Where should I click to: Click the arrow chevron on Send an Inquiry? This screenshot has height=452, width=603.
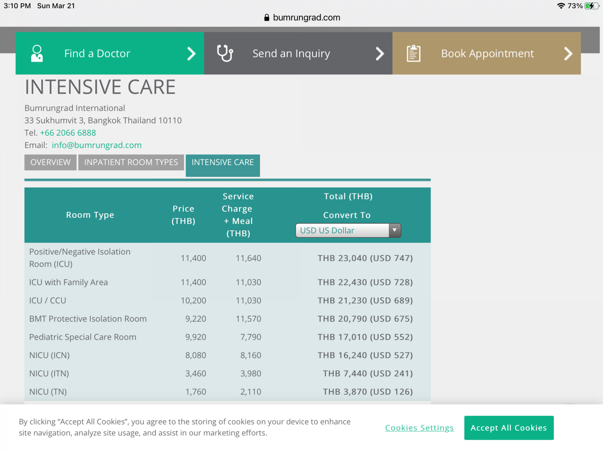point(379,54)
